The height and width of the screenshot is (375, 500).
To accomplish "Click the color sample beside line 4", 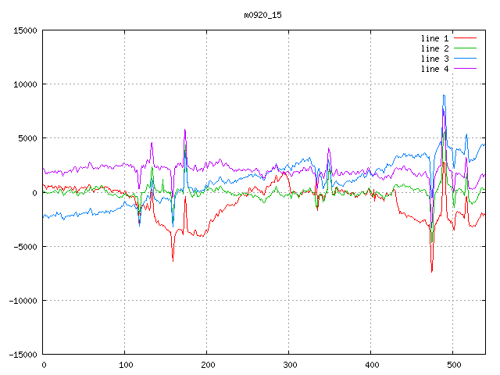I will [x=466, y=69].
